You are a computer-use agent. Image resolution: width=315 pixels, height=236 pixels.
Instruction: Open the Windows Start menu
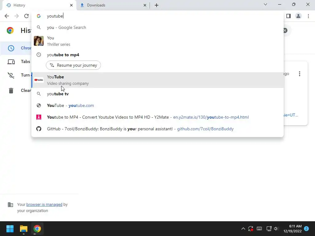tap(10, 229)
